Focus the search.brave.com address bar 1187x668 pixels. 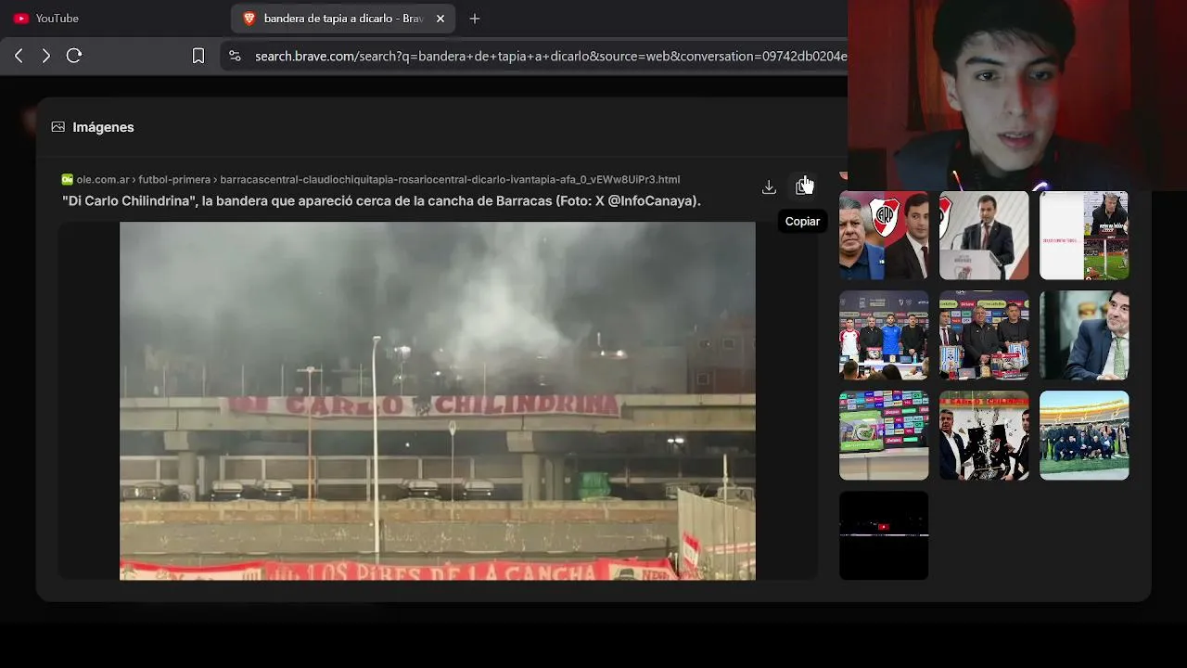550,56
